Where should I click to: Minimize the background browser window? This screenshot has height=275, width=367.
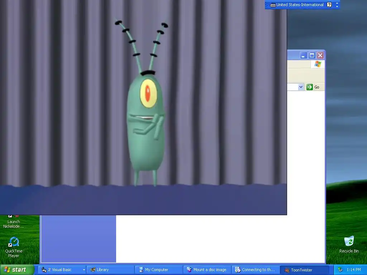303,56
